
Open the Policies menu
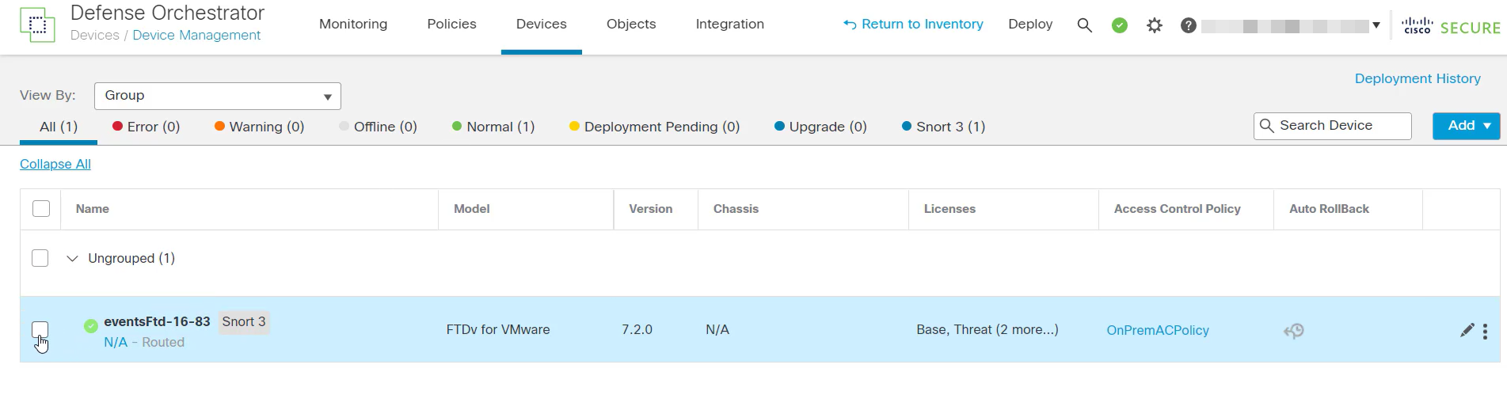[x=451, y=25]
